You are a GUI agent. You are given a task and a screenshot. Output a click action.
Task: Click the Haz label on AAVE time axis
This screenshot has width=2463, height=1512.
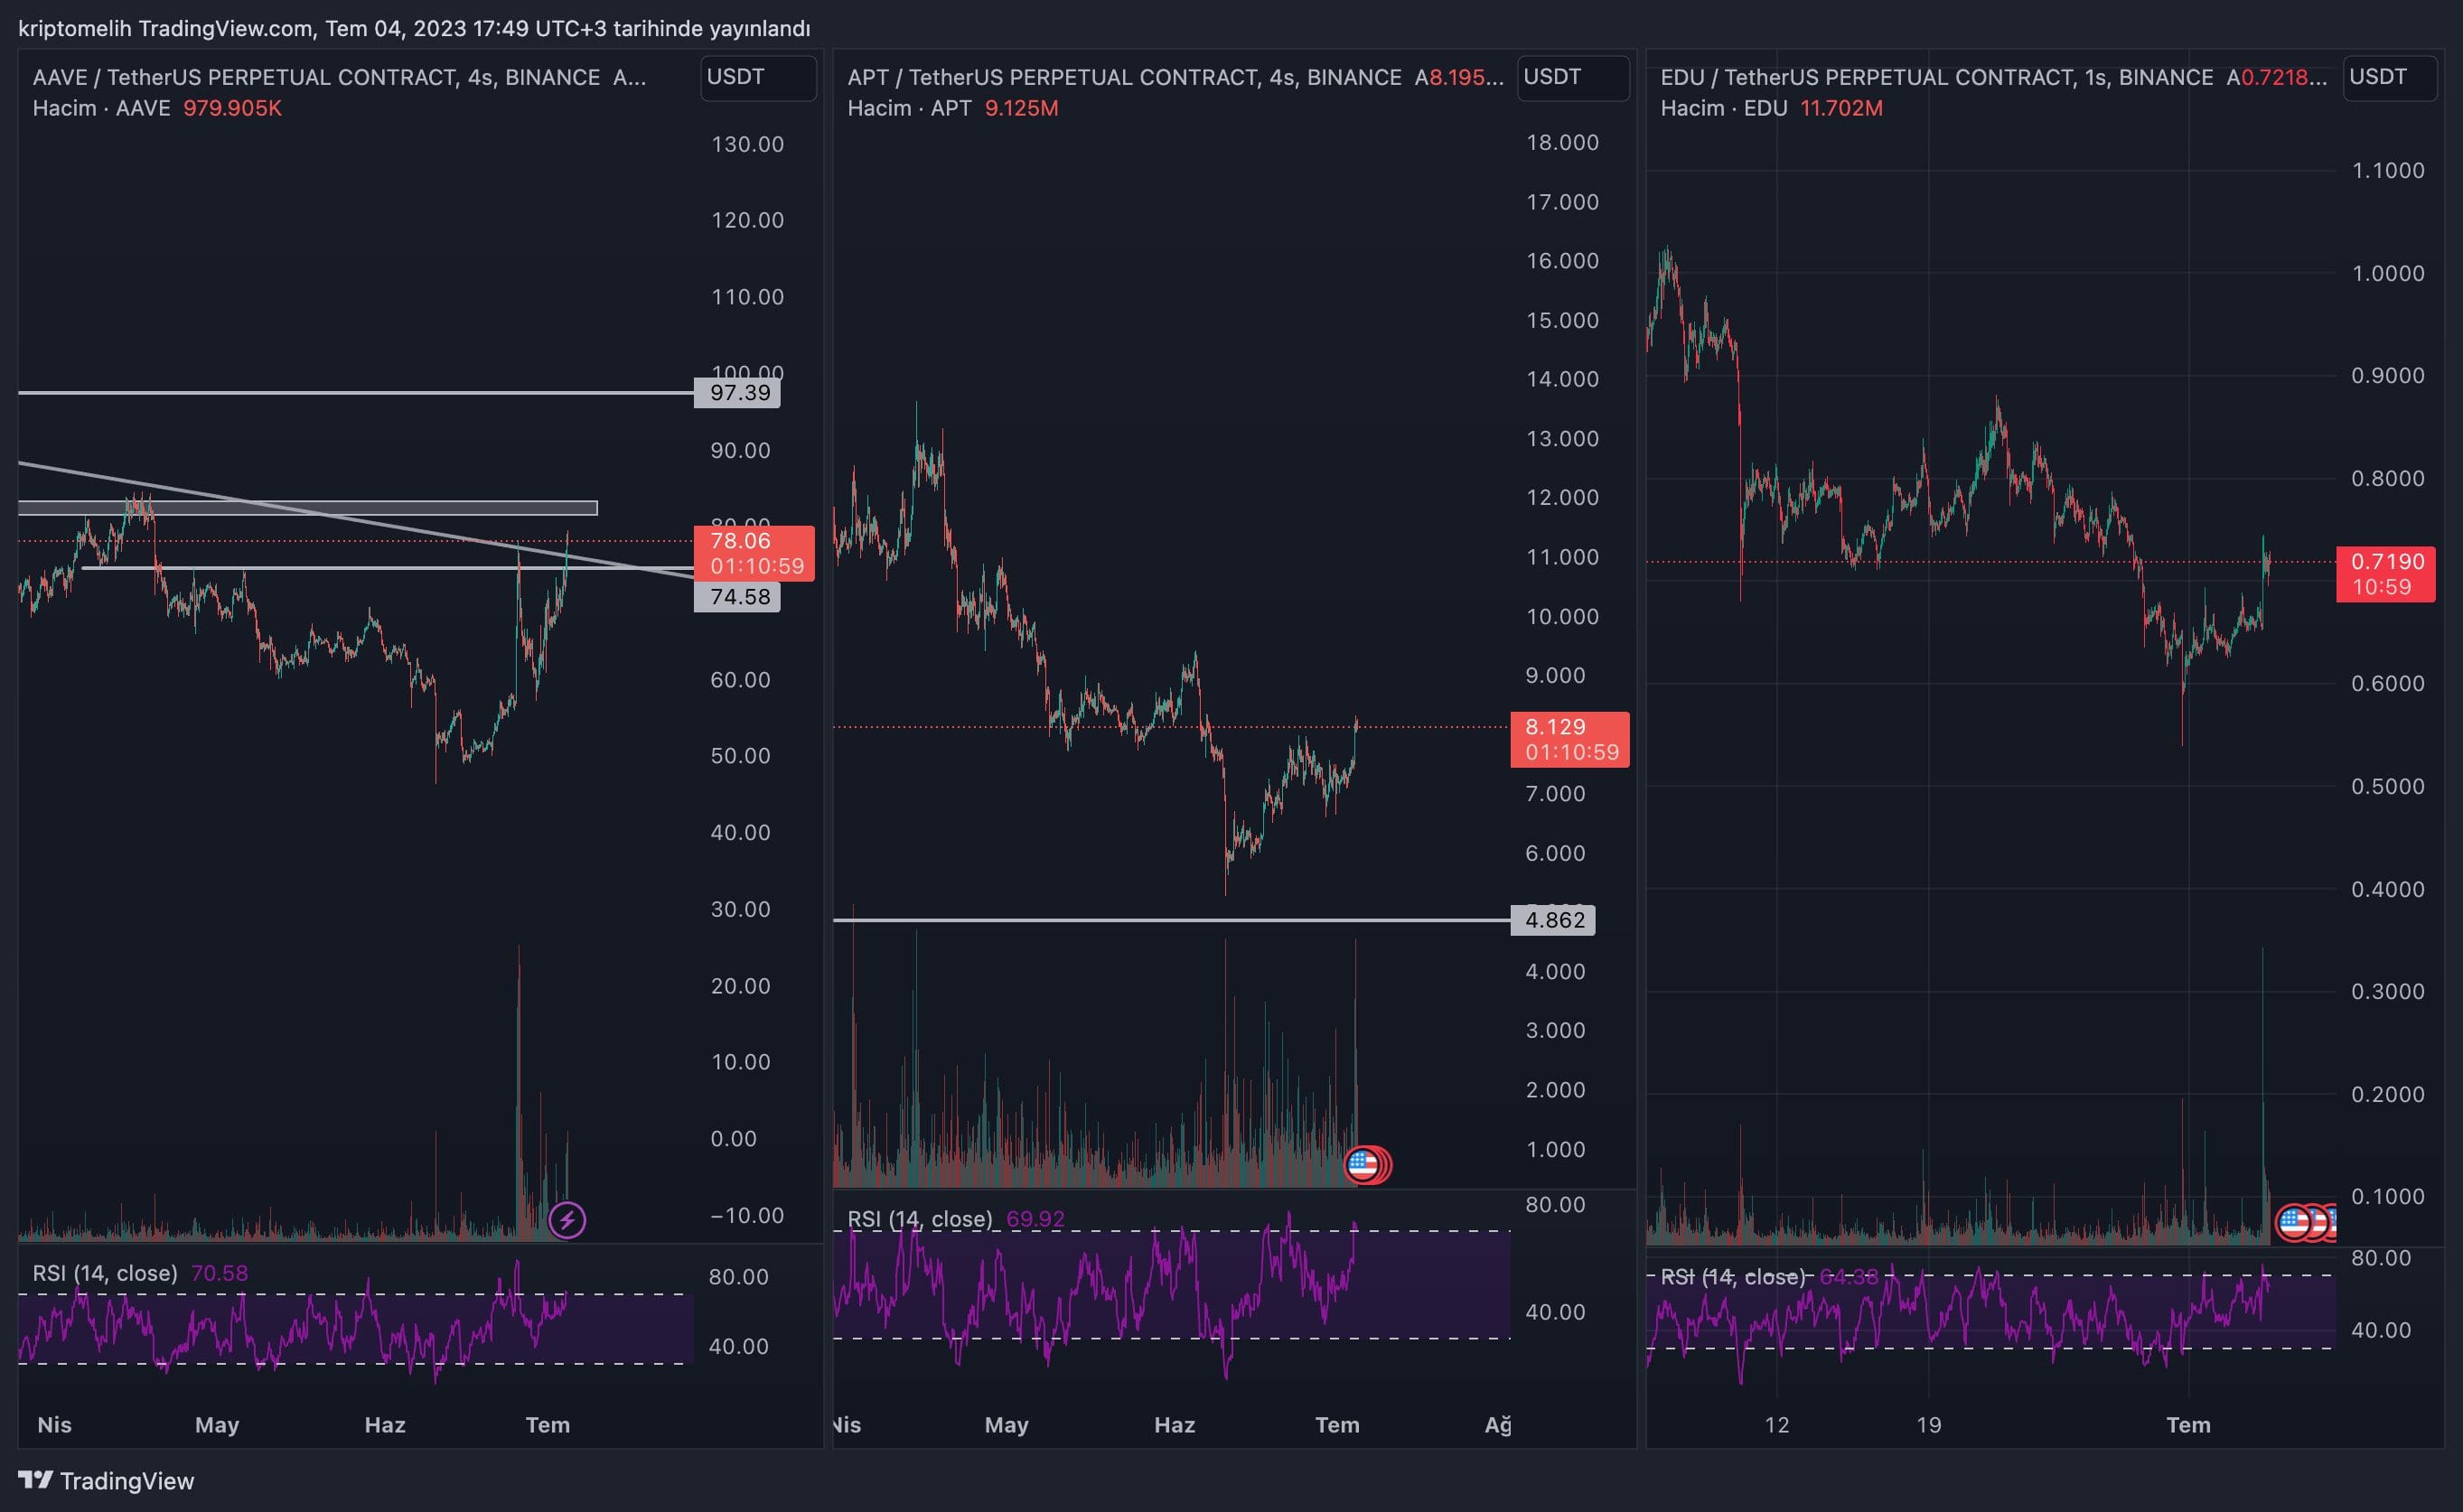pos(385,1425)
